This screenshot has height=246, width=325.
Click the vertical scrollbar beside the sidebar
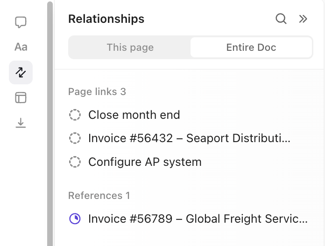[50, 123]
